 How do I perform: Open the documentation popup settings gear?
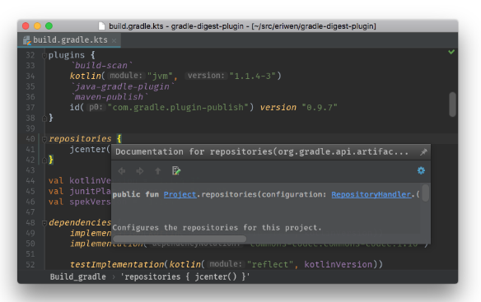coord(421,170)
